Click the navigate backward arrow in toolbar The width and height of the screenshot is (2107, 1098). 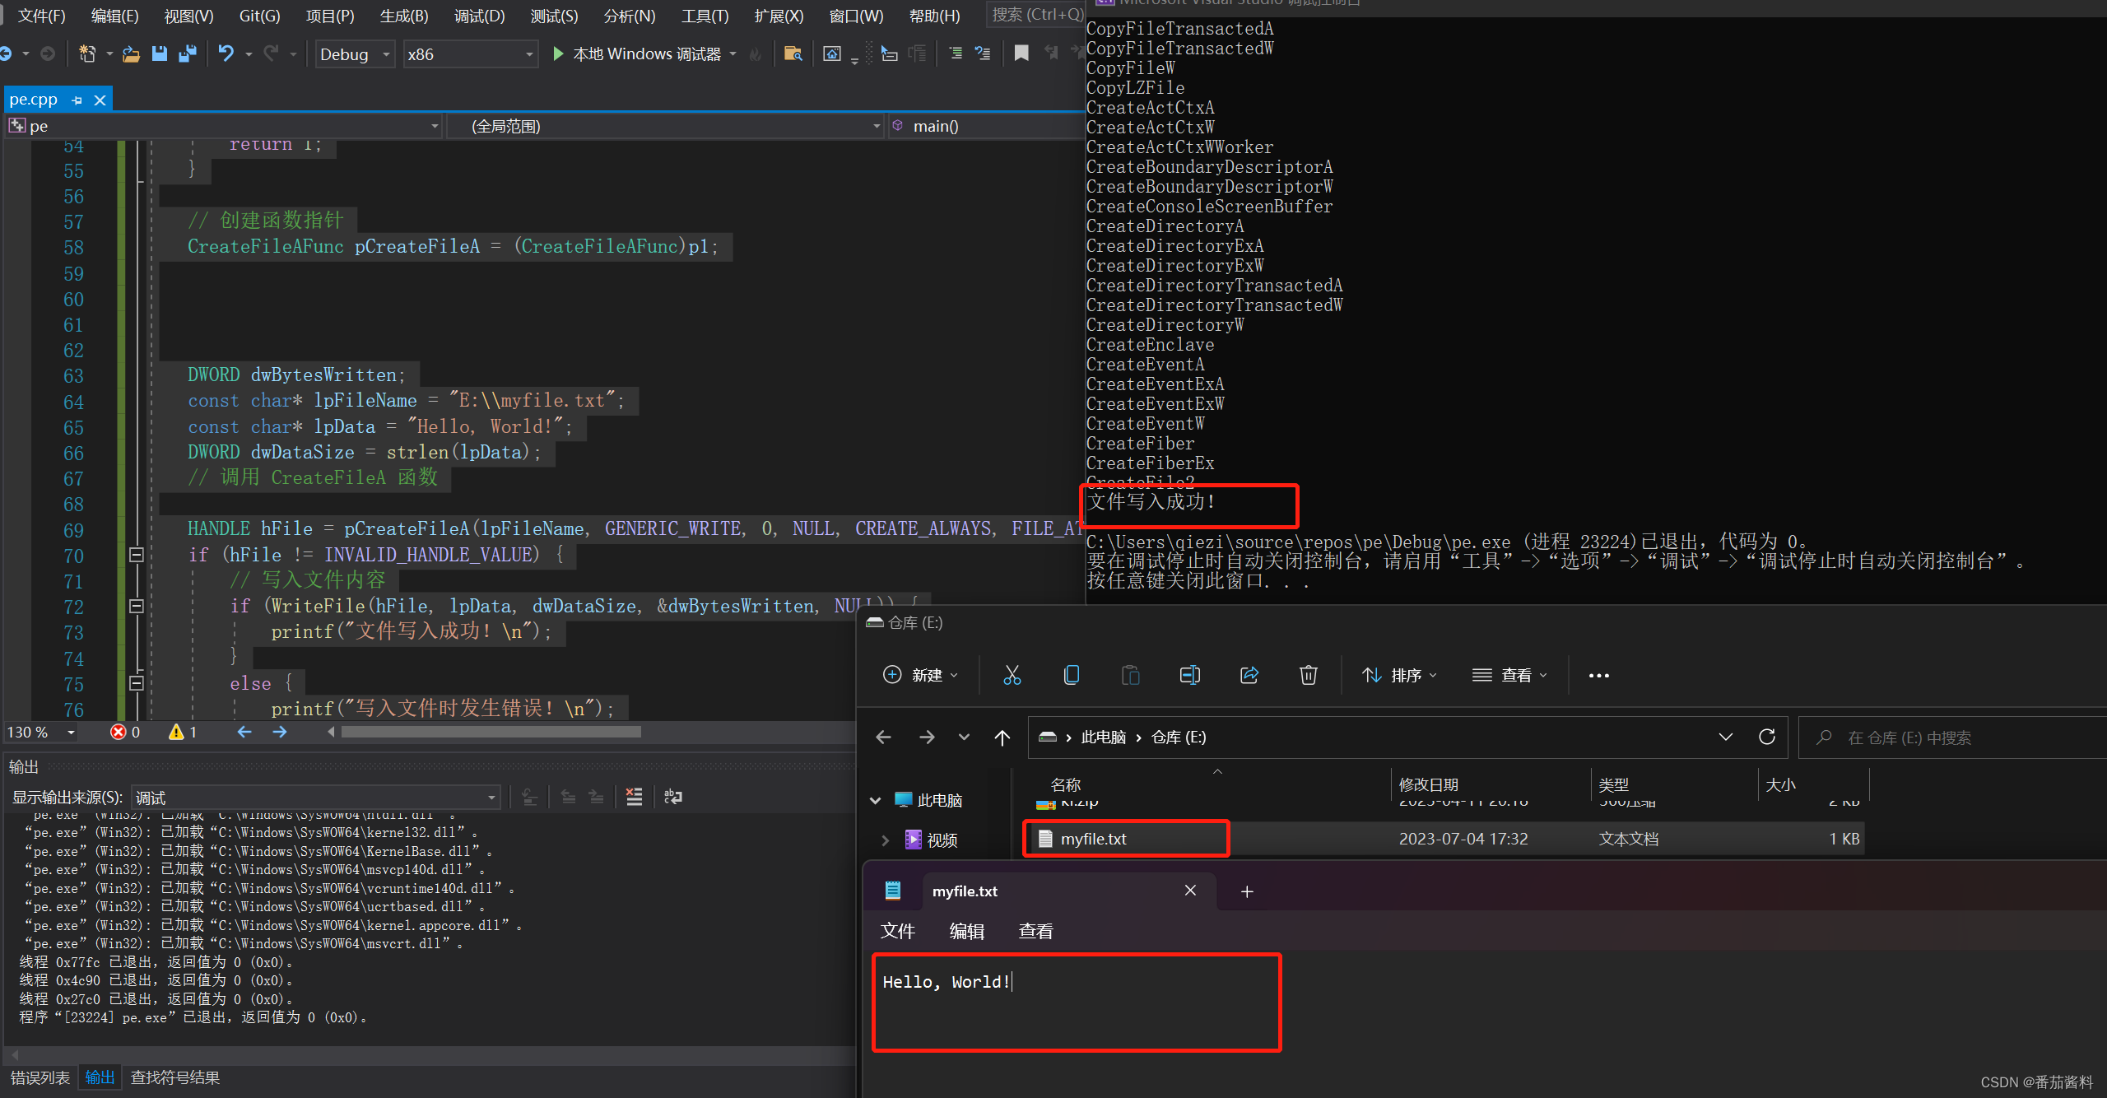coord(7,54)
